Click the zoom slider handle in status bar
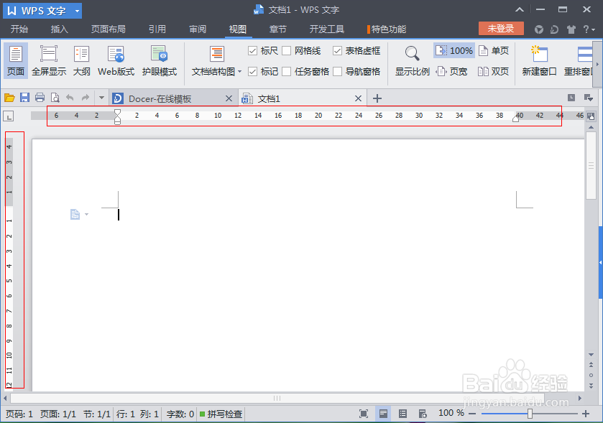Viewport: 603px width, 423px height. (530, 414)
